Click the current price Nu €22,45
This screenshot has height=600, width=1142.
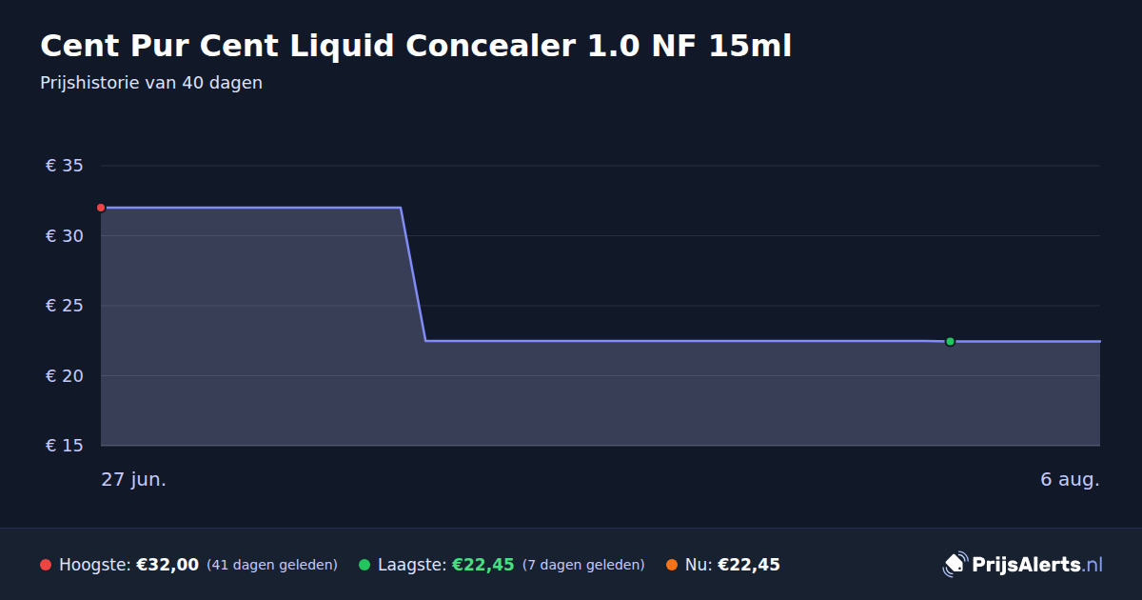[x=733, y=565]
